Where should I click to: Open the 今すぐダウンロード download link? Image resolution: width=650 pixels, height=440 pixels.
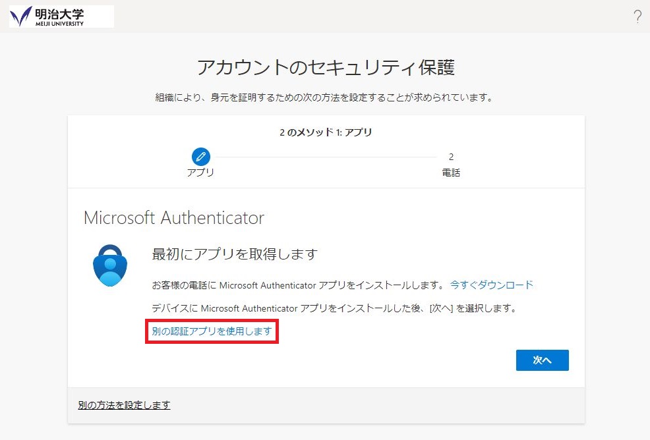click(x=492, y=285)
